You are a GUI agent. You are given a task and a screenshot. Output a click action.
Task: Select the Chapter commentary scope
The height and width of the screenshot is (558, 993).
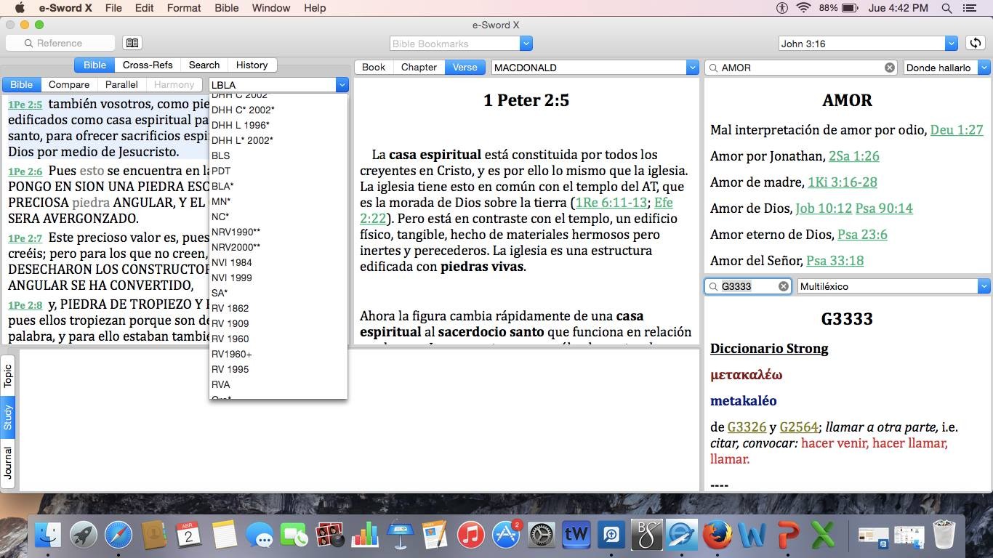tap(419, 67)
